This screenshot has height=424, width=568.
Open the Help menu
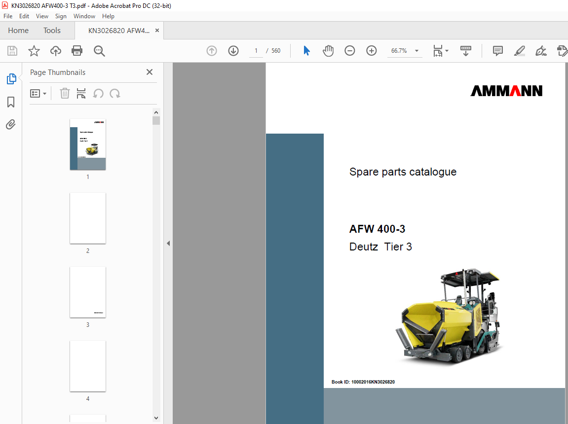coord(108,16)
